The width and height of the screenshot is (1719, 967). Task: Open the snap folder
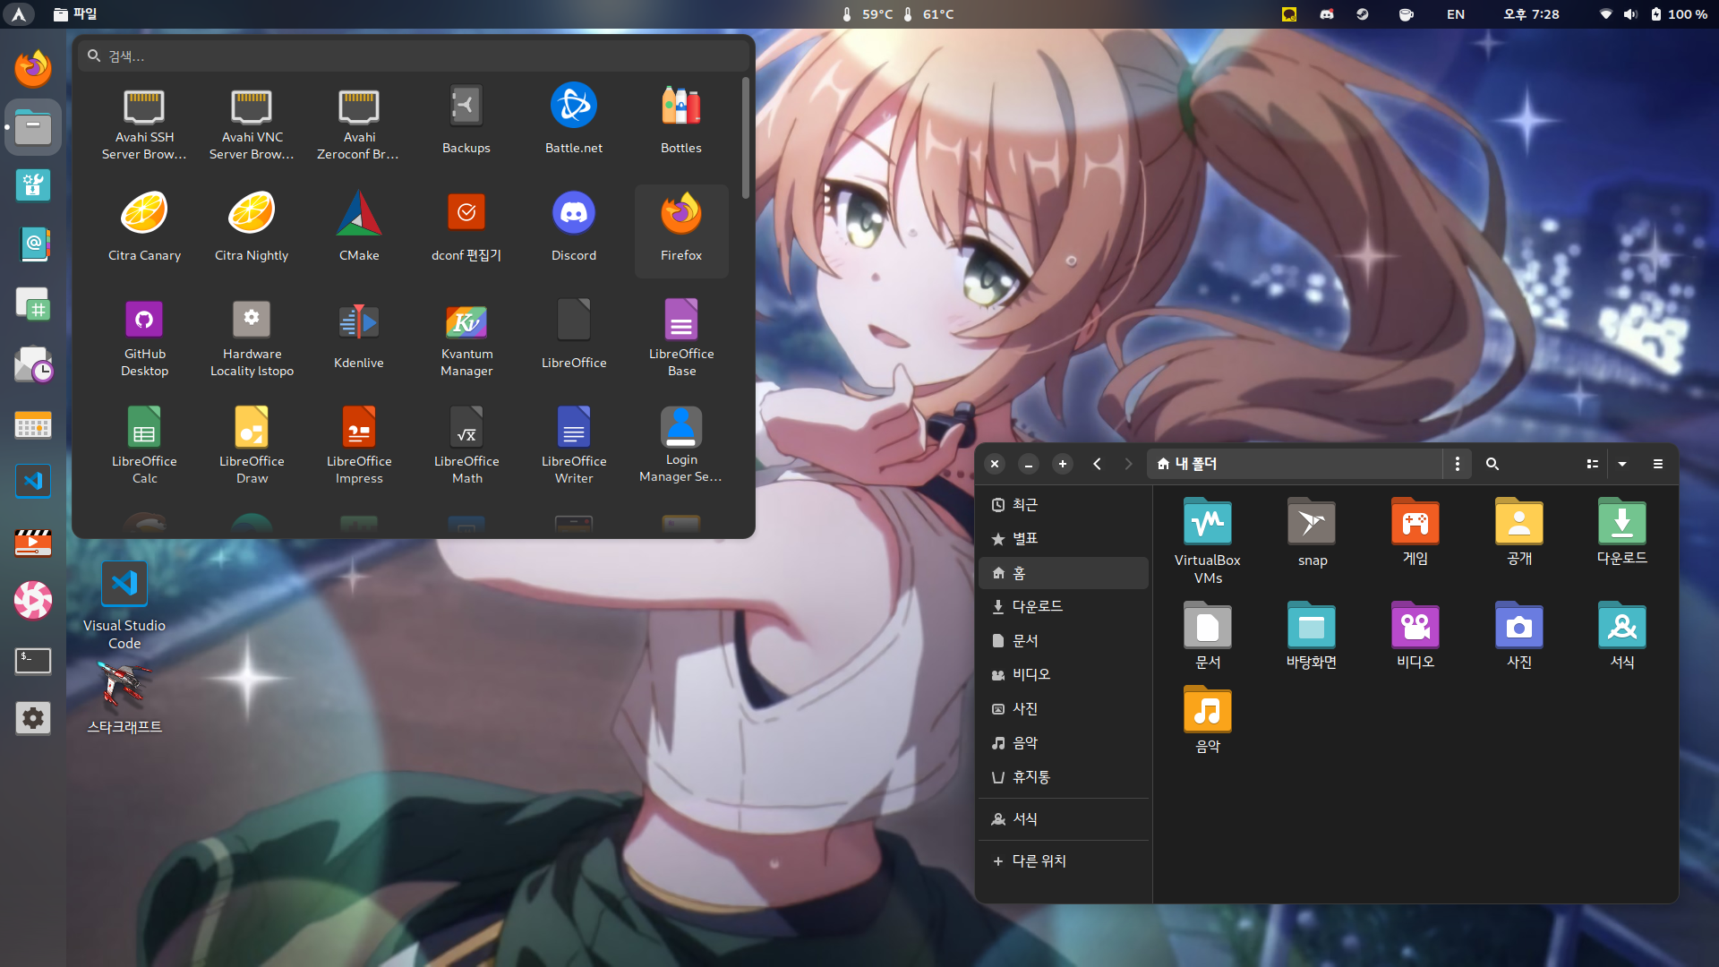click(1312, 533)
